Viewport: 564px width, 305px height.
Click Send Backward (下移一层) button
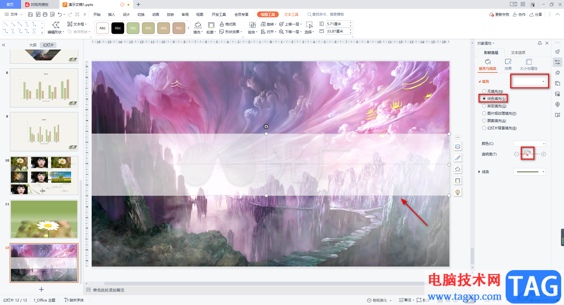click(x=290, y=32)
